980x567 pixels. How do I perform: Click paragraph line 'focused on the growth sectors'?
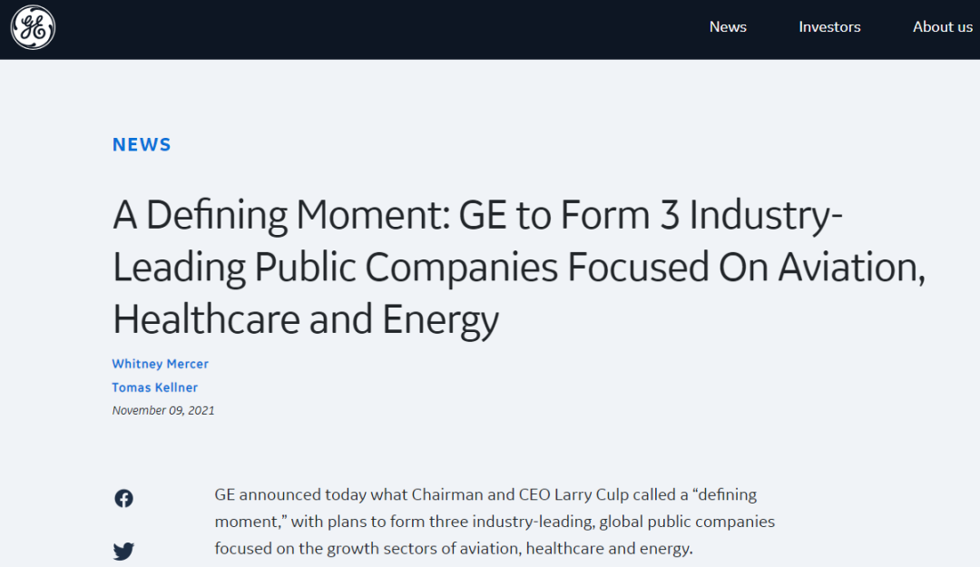(x=454, y=548)
